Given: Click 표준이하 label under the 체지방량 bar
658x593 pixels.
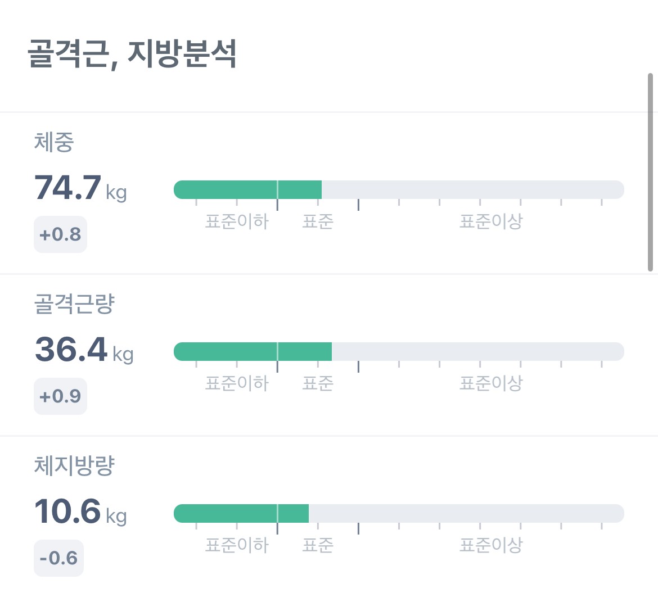Looking at the screenshot, I should click(x=237, y=545).
